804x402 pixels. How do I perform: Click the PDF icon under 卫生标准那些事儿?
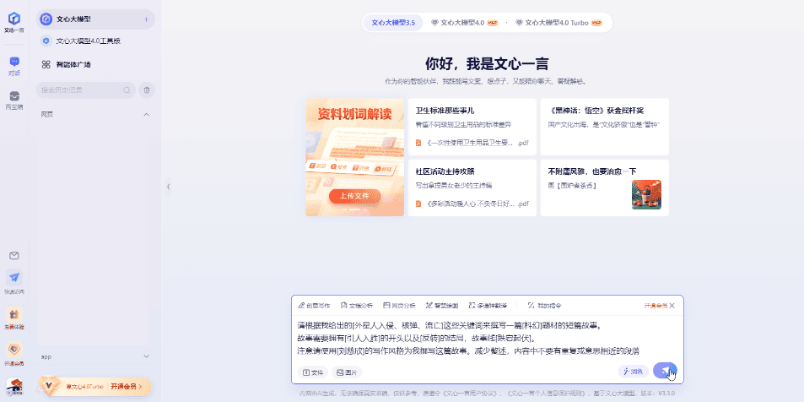[418, 143]
